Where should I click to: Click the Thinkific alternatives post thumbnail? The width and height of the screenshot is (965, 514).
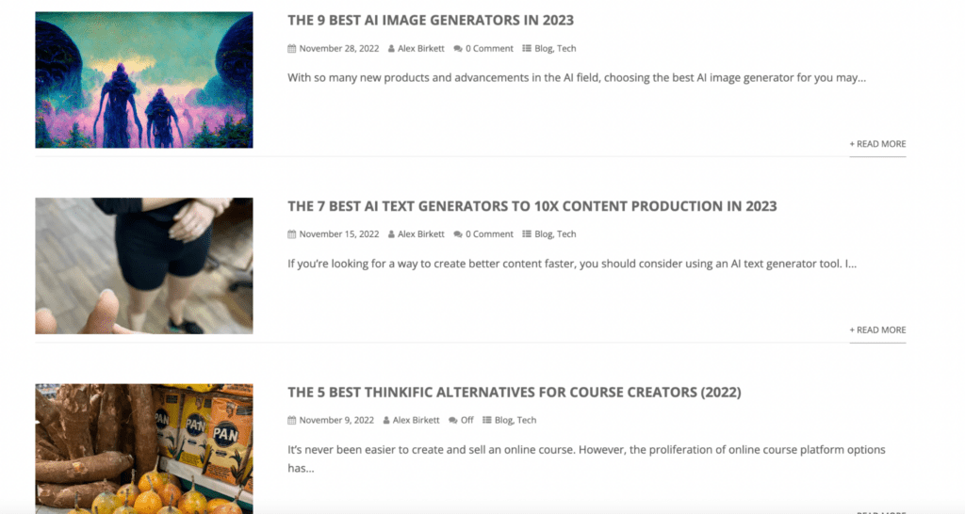(x=144, y=449)
